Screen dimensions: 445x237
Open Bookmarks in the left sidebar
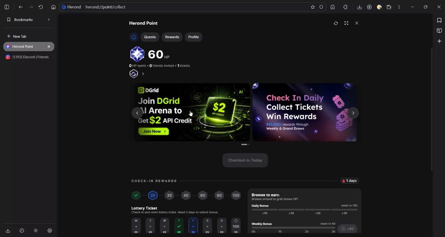coord(28,20)
